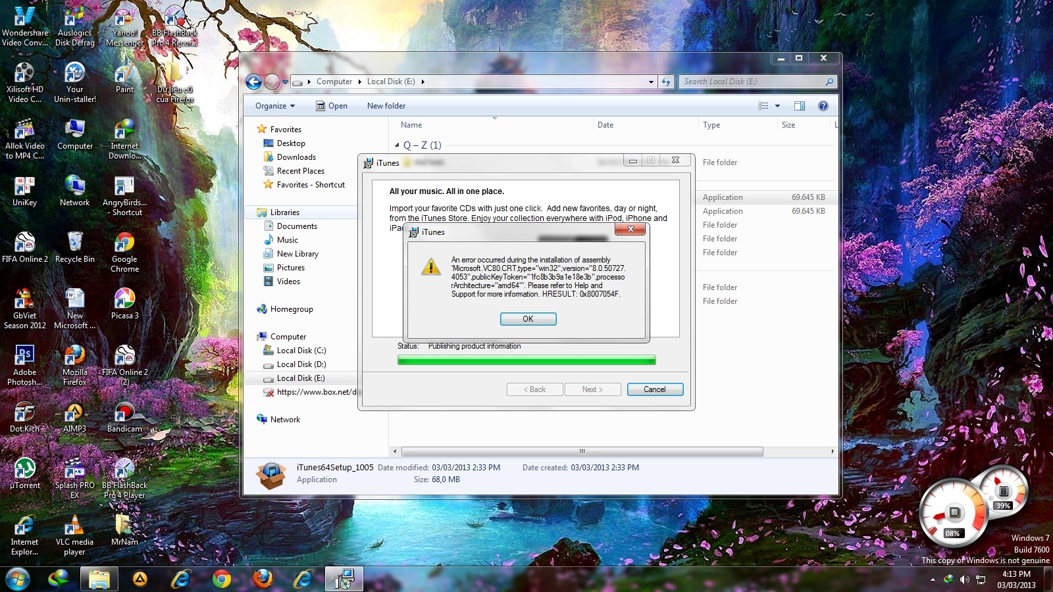Select Recent Places in Favorites
This screenshot has height=592, width=1053.
(x=300, y=171)
